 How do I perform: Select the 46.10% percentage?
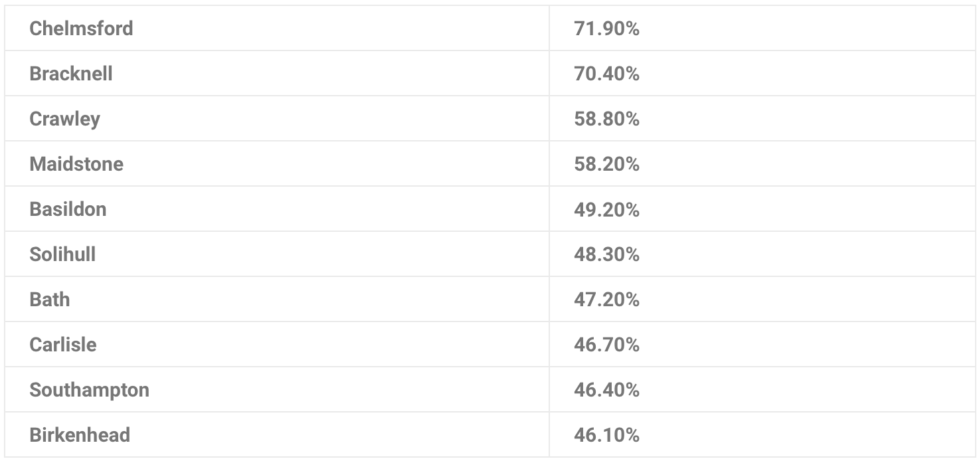pos(606,435)
